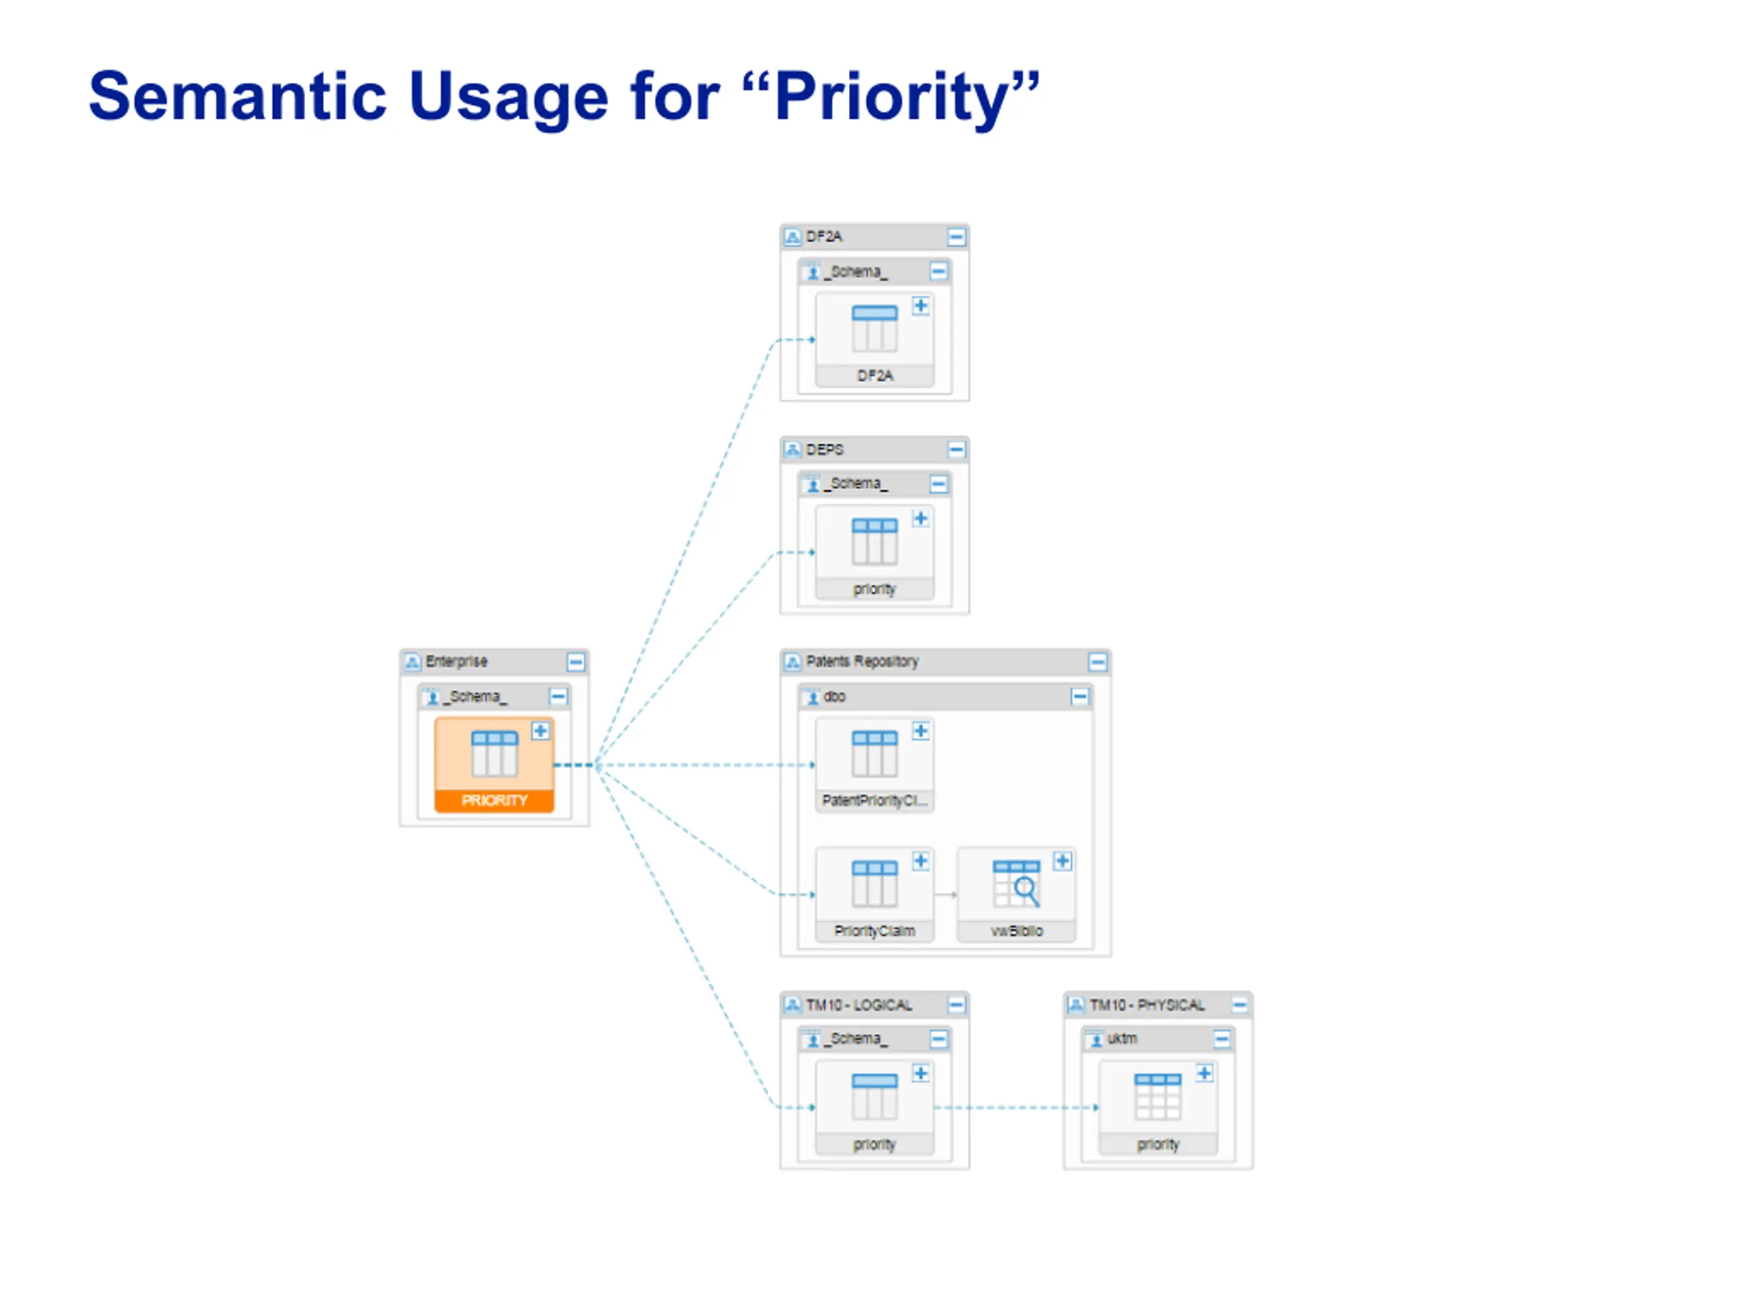The width and height of the screenshot is (1743, 1307).
Task: Collapse the DF2A model box
Action: point(956,237)
